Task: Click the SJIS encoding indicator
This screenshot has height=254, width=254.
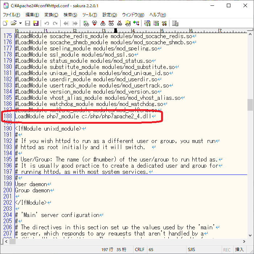Action: (x=192, y=250)
